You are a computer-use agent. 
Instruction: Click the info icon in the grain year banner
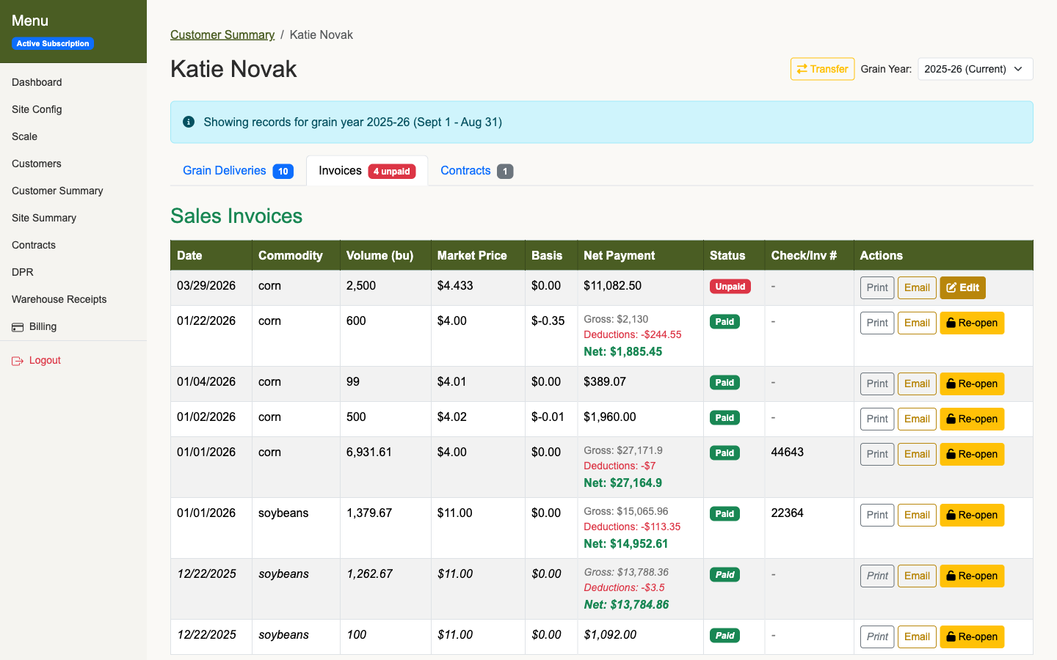pyautogui.click(x=189, y=122)
